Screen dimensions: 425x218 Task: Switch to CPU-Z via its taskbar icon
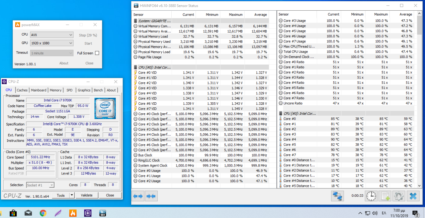click(88, 213)
